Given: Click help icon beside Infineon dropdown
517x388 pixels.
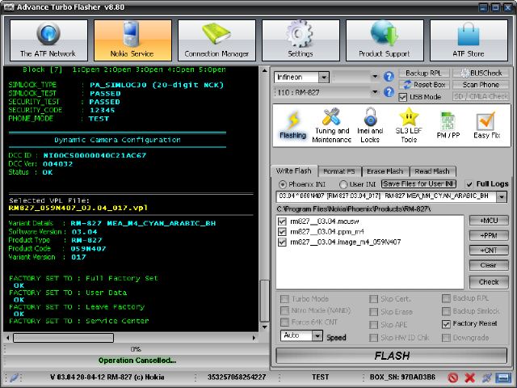Looking at the screenshot, I should (x=389, y=77).
